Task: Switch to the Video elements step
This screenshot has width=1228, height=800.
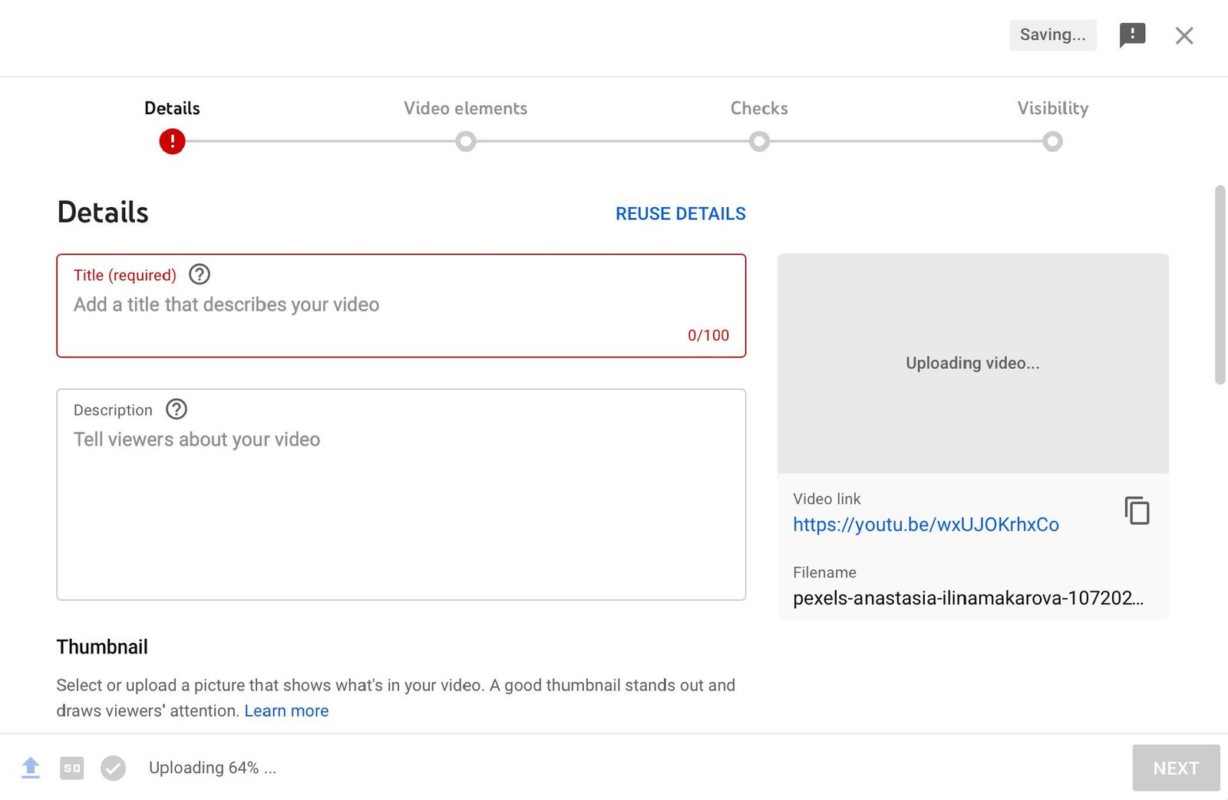Action: point(465,108)
